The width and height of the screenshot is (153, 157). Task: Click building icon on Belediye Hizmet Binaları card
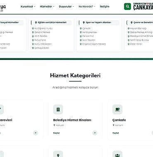click(58, 109)
